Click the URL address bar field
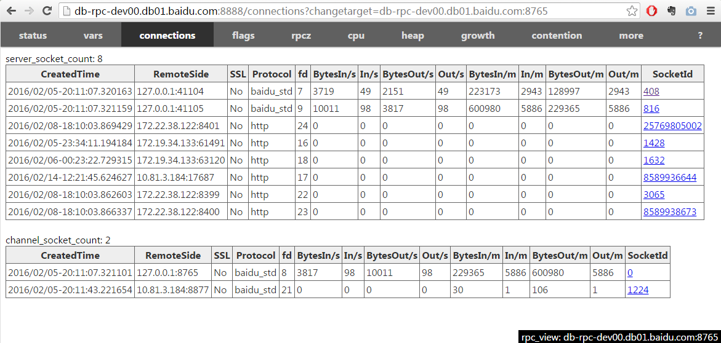 coord(345,11)
